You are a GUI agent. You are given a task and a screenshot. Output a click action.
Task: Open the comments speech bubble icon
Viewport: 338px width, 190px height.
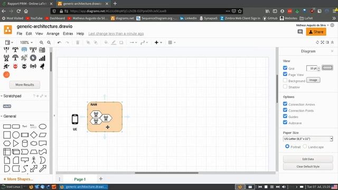300,32
